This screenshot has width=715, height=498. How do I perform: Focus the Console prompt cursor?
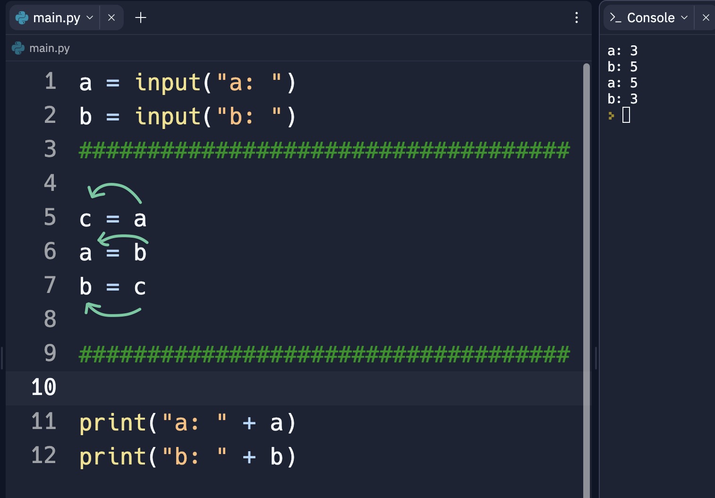tap(626, 115)
